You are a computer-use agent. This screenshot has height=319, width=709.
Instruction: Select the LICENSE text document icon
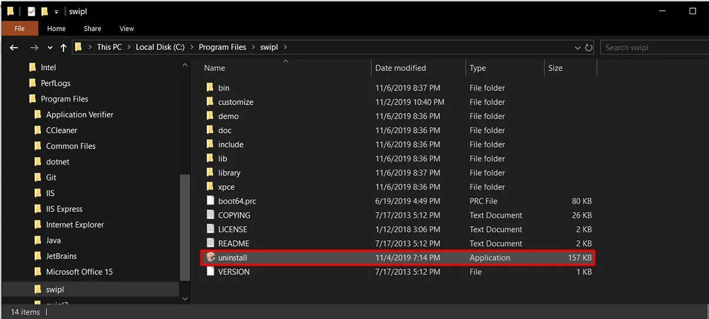211,229
